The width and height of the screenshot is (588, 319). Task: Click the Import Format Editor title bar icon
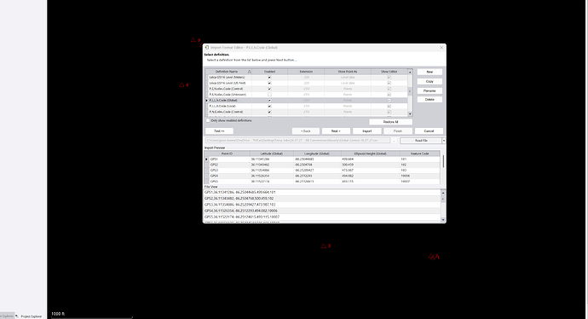tap(206, 48)
